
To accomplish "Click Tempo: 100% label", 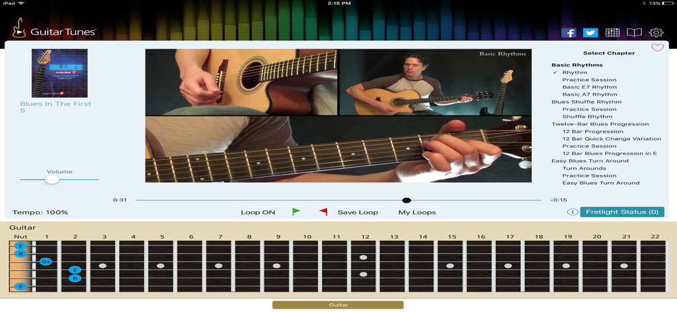I will tap(40, 212).
